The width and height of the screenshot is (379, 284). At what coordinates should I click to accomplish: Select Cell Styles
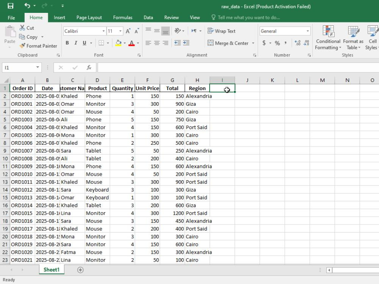tap(372, 38)
